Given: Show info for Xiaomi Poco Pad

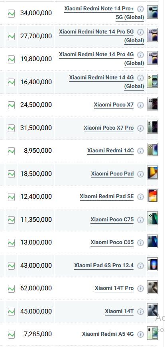Looking at the screenshot, I should [x=140, y=174].
